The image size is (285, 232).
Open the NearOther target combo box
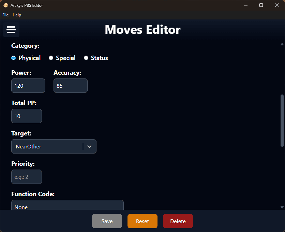click(x=48, y=146)
